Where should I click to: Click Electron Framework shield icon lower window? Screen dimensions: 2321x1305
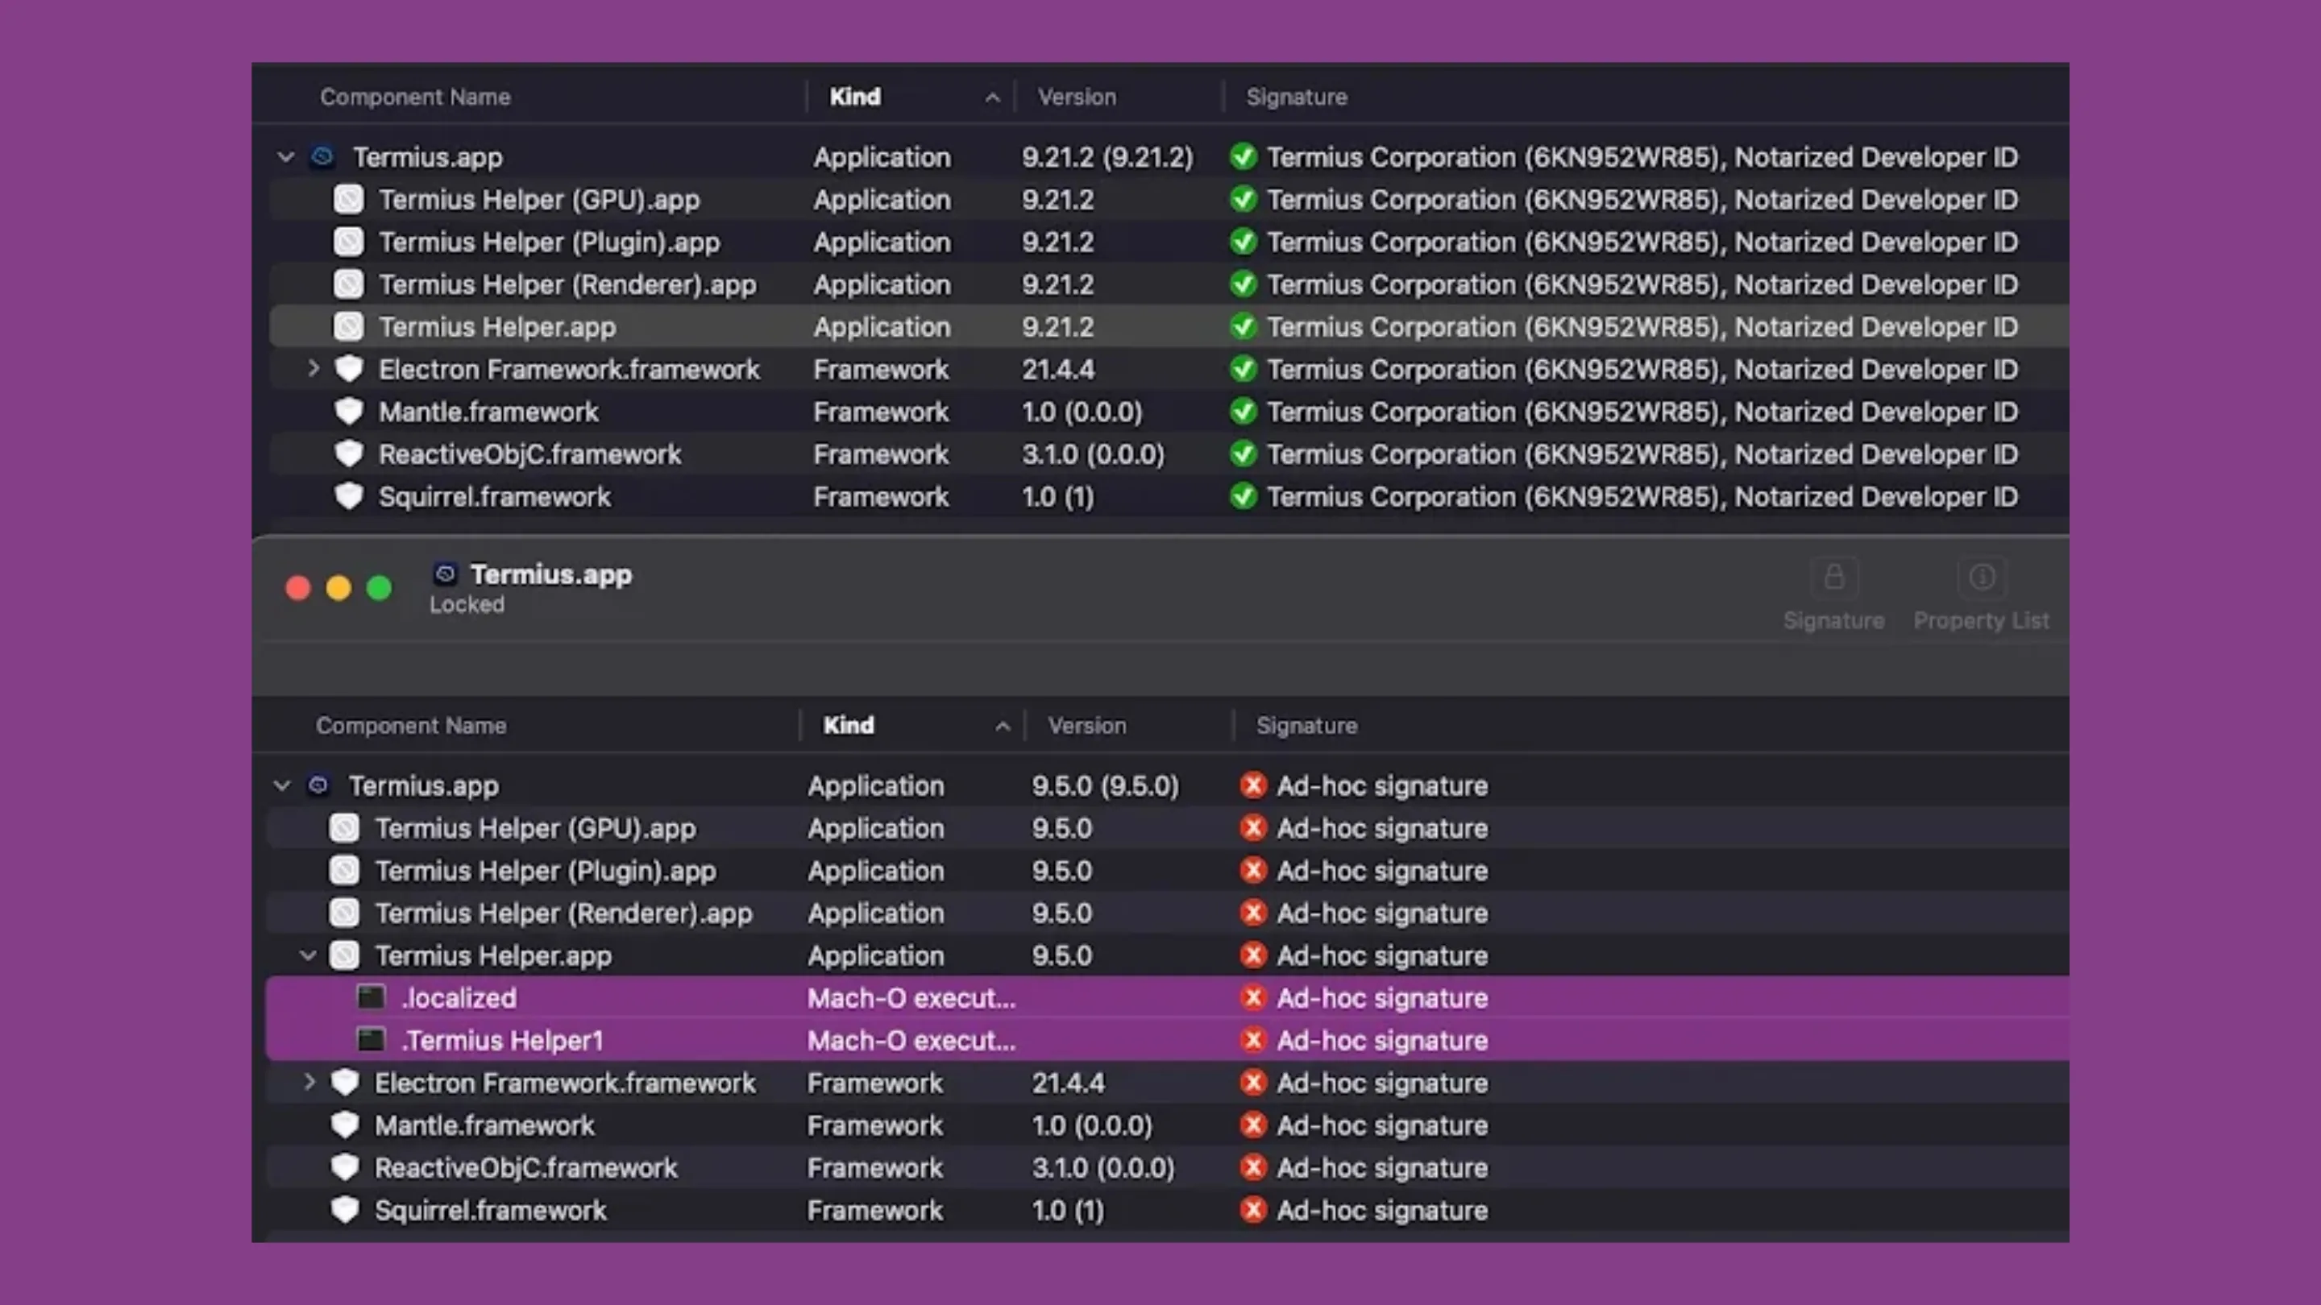click(x=344, y=1082)
